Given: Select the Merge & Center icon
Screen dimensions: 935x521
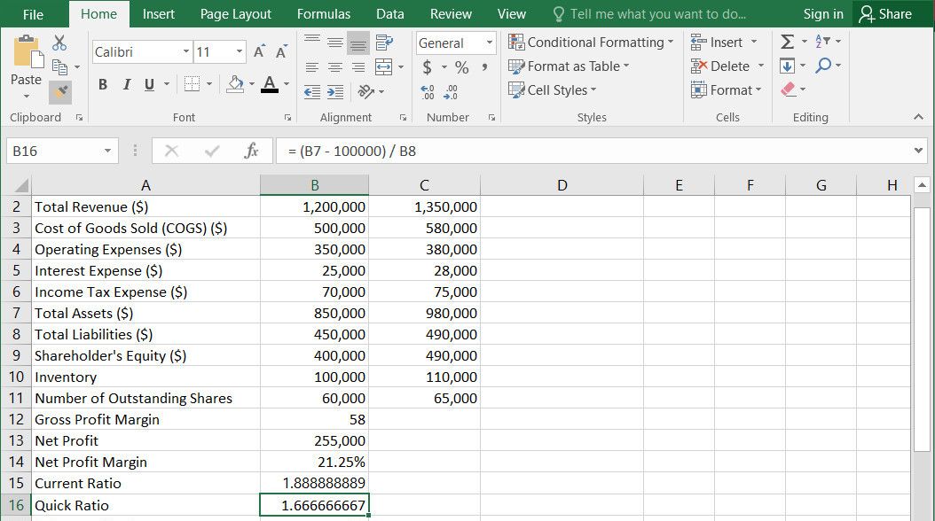Looking at the screenshot, I should click(382, 68).
